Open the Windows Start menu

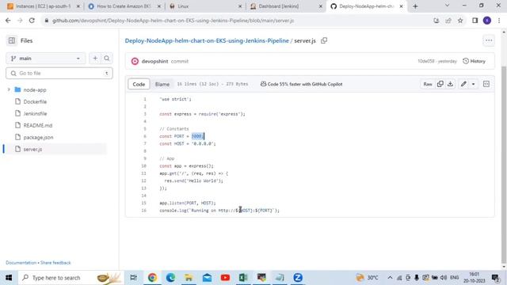click(x=9, y=278)
